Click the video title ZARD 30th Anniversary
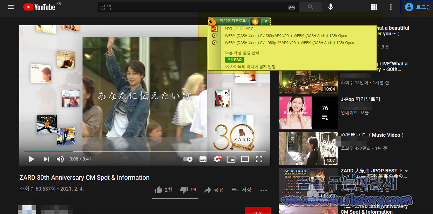Screen dimensions: 433x214 click(x=84, y=178)
